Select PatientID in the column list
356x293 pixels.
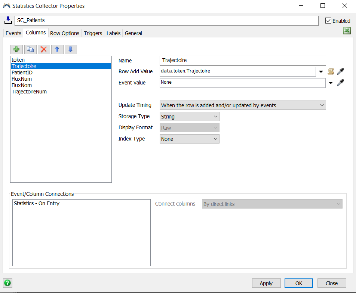pos(22,73)
